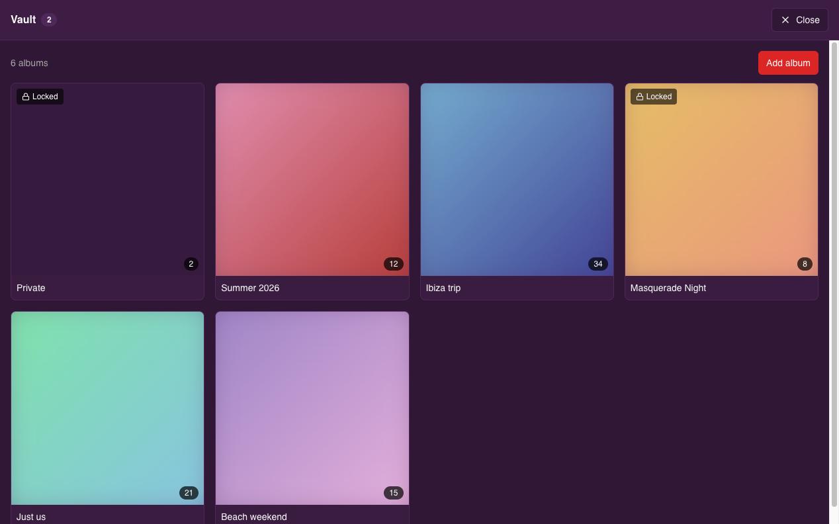Screen dimensions: 839x524
Task: Click the Locked badge on Masquerade Night
Action: click(x=654, y=97)
